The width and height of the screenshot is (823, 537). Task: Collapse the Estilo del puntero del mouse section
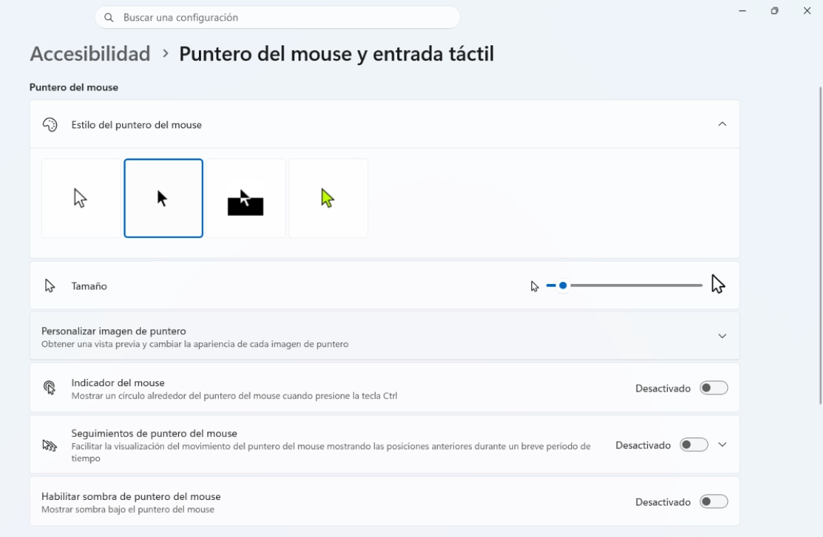click(x=722, y=124)
